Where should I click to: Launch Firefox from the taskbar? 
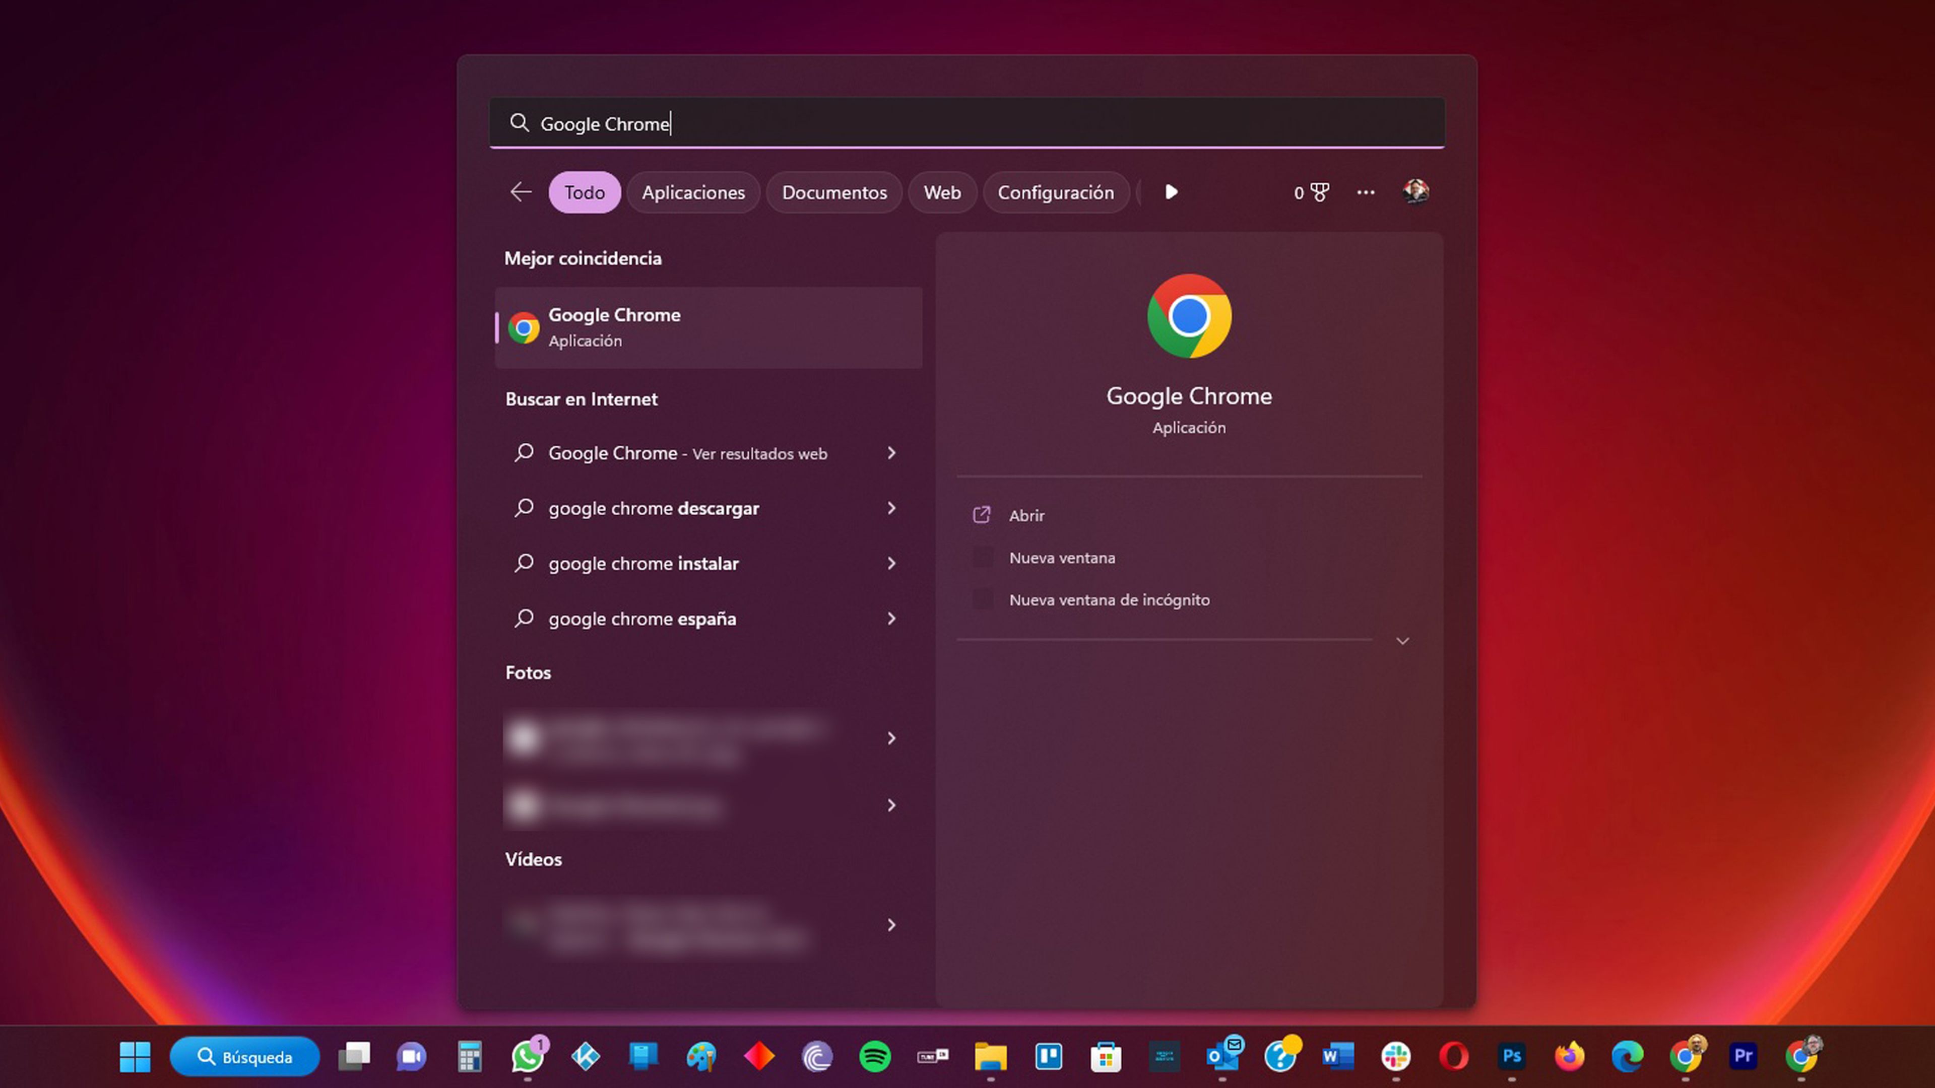[1569, 1056]
